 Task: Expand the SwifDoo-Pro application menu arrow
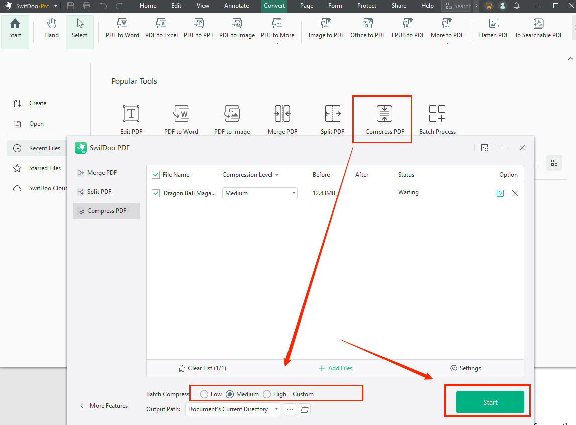[x=56, y=6]
